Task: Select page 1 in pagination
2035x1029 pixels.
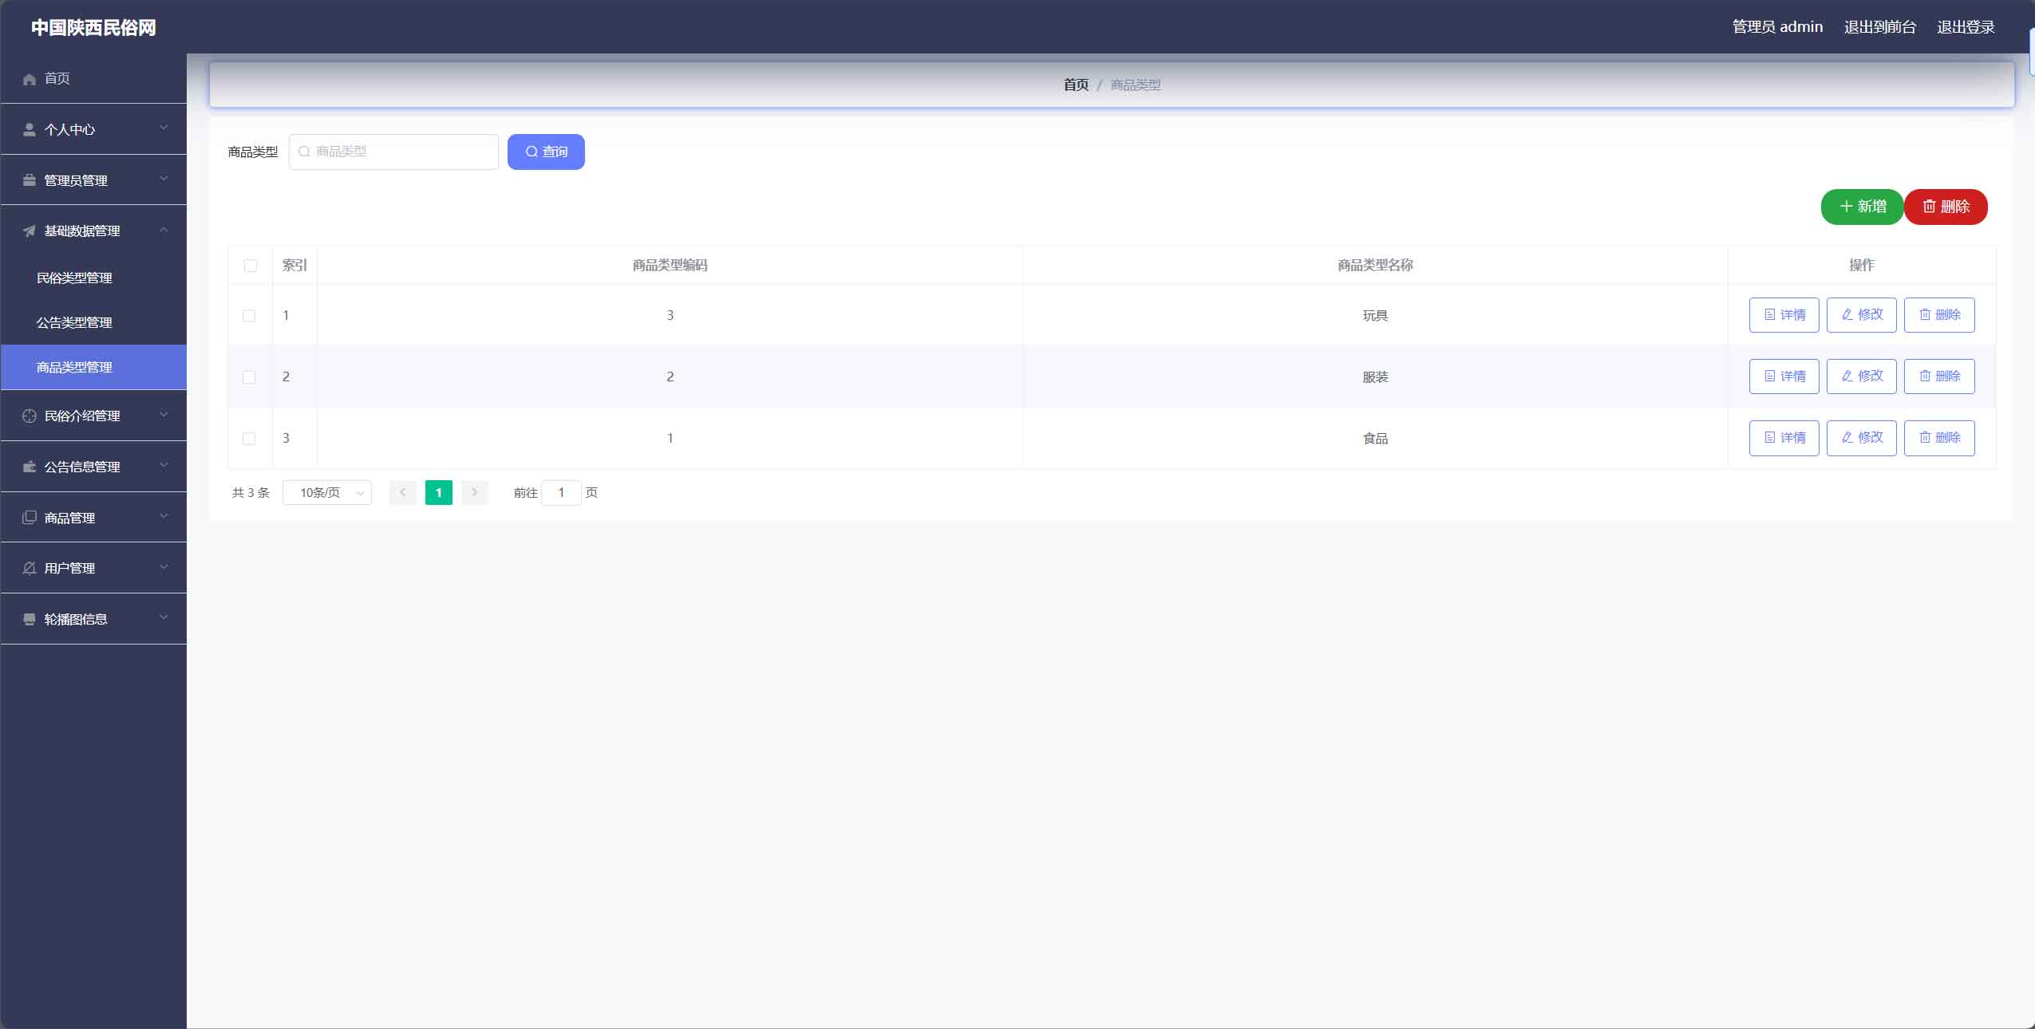Action: click(x=439, y=492)
